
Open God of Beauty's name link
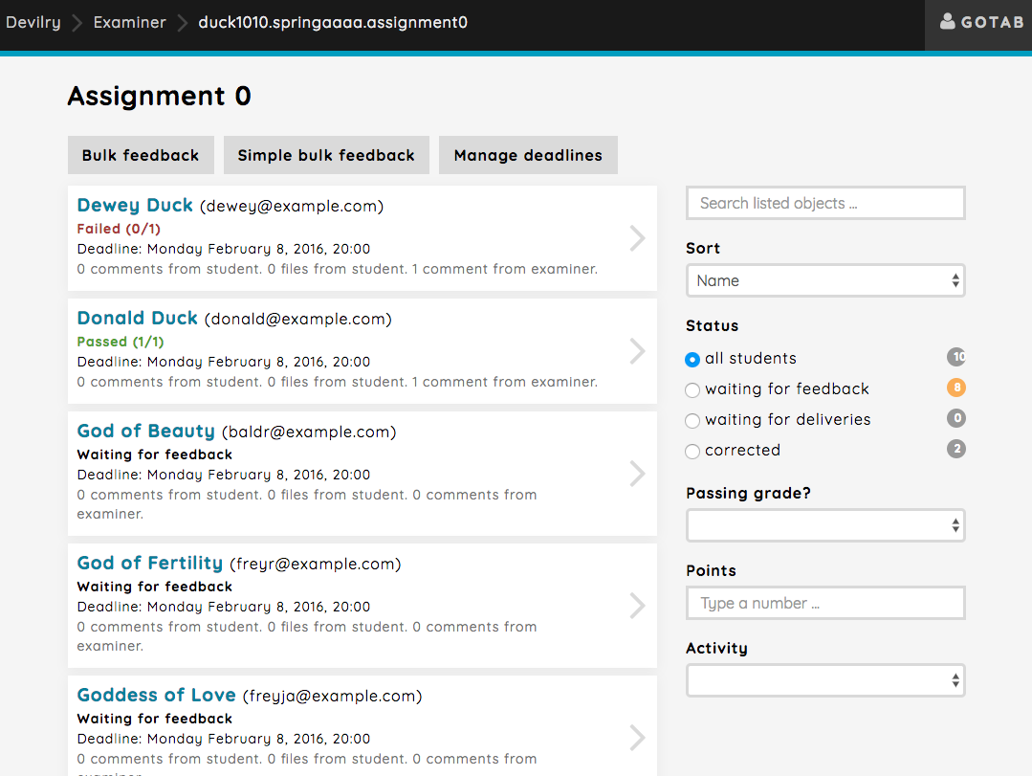[x=145, y=432]
